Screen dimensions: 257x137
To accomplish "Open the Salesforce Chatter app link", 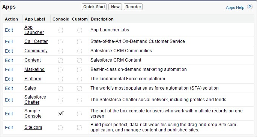I will (x=35, y=100).
